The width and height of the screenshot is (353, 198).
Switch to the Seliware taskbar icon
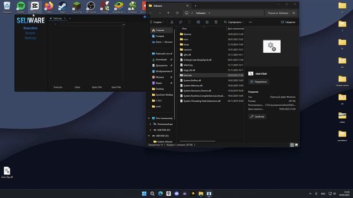pyautogui.click(x=209, y=194)
